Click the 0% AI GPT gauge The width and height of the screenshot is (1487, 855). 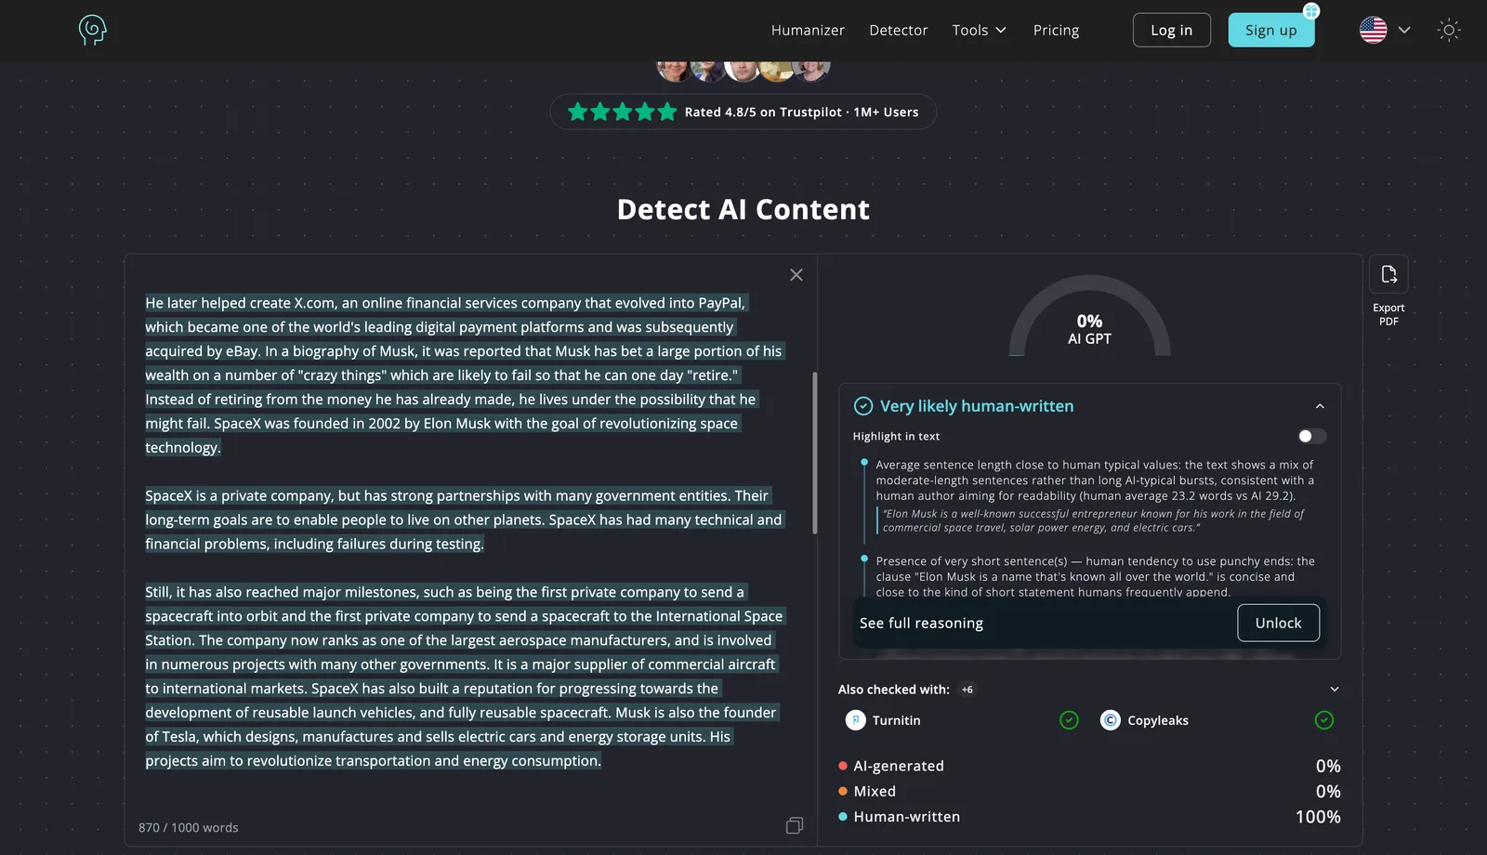(x=1089, y=316)
